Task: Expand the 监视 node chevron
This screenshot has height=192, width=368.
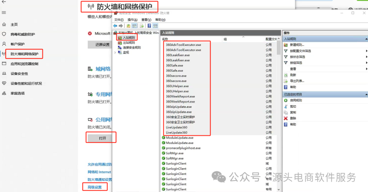Action: click(x=115, y=52)
